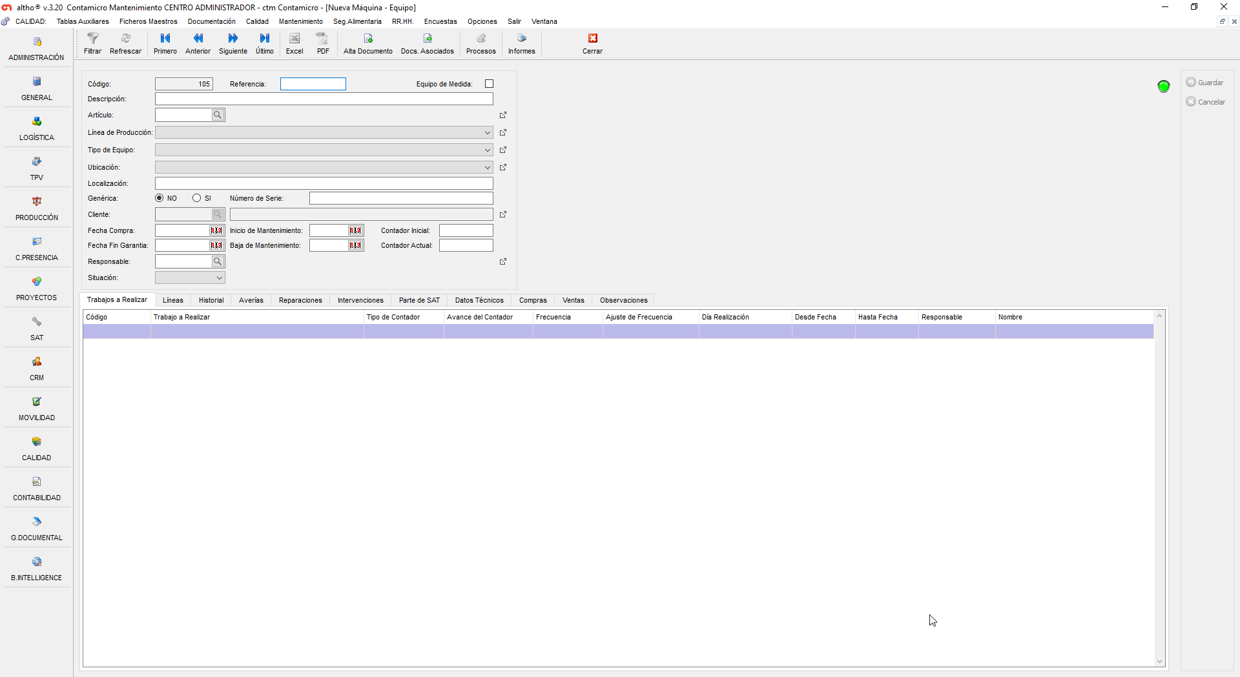Click the Cancelar button
The height and width of the screenshot is (677, 1240).
[1206, 102]
